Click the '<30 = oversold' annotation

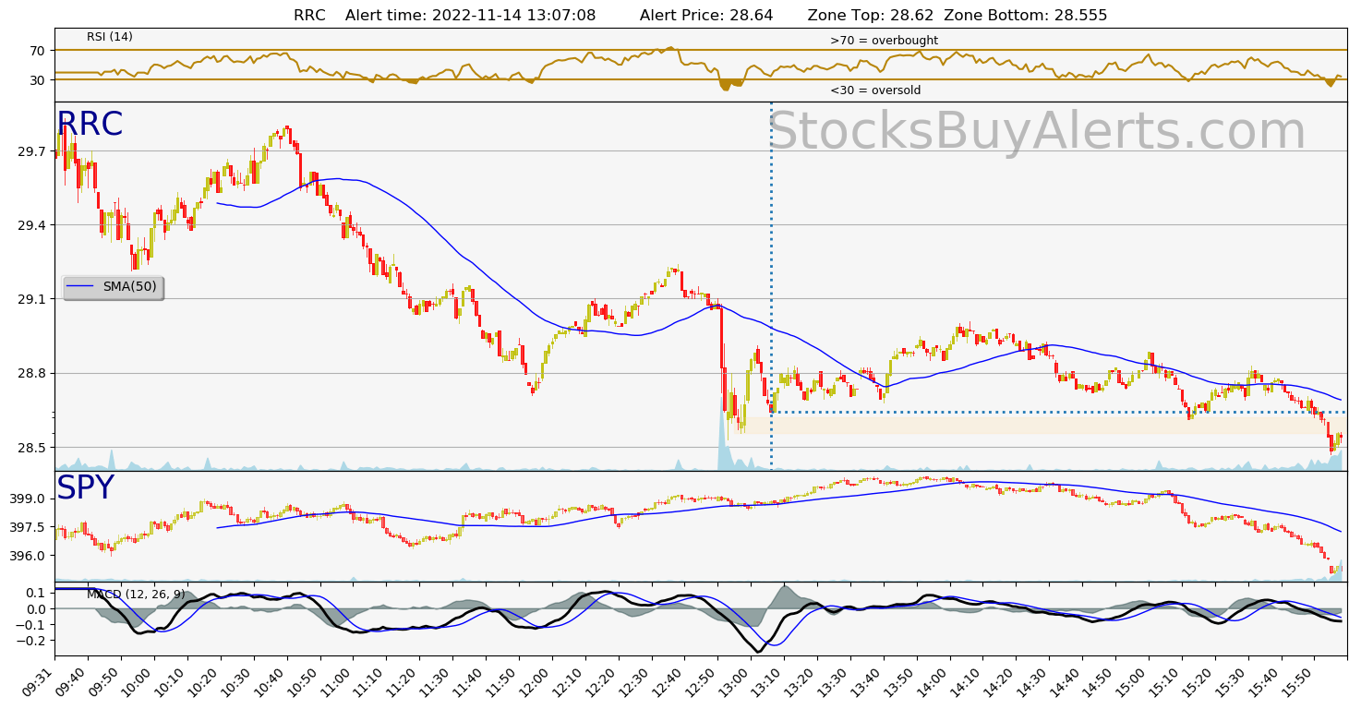pyautogui.click(x=875, y=90)
